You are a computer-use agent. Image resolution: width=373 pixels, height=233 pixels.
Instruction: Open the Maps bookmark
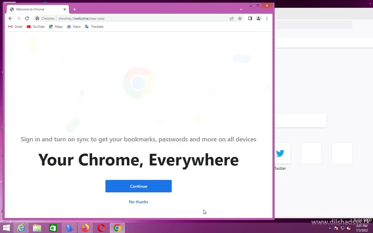click(x=56, y=27)
